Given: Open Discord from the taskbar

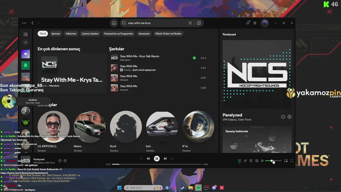Looking at the screenshot, I should click(x=214, y=188).
